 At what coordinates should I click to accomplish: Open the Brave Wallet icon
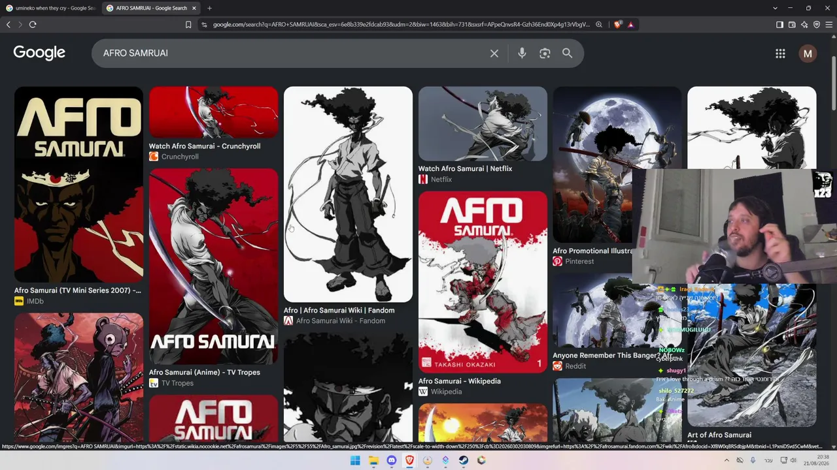coord(792,25)
